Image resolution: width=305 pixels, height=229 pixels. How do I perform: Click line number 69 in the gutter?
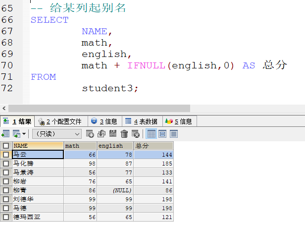pyautogui.click(x=7, y=54)
